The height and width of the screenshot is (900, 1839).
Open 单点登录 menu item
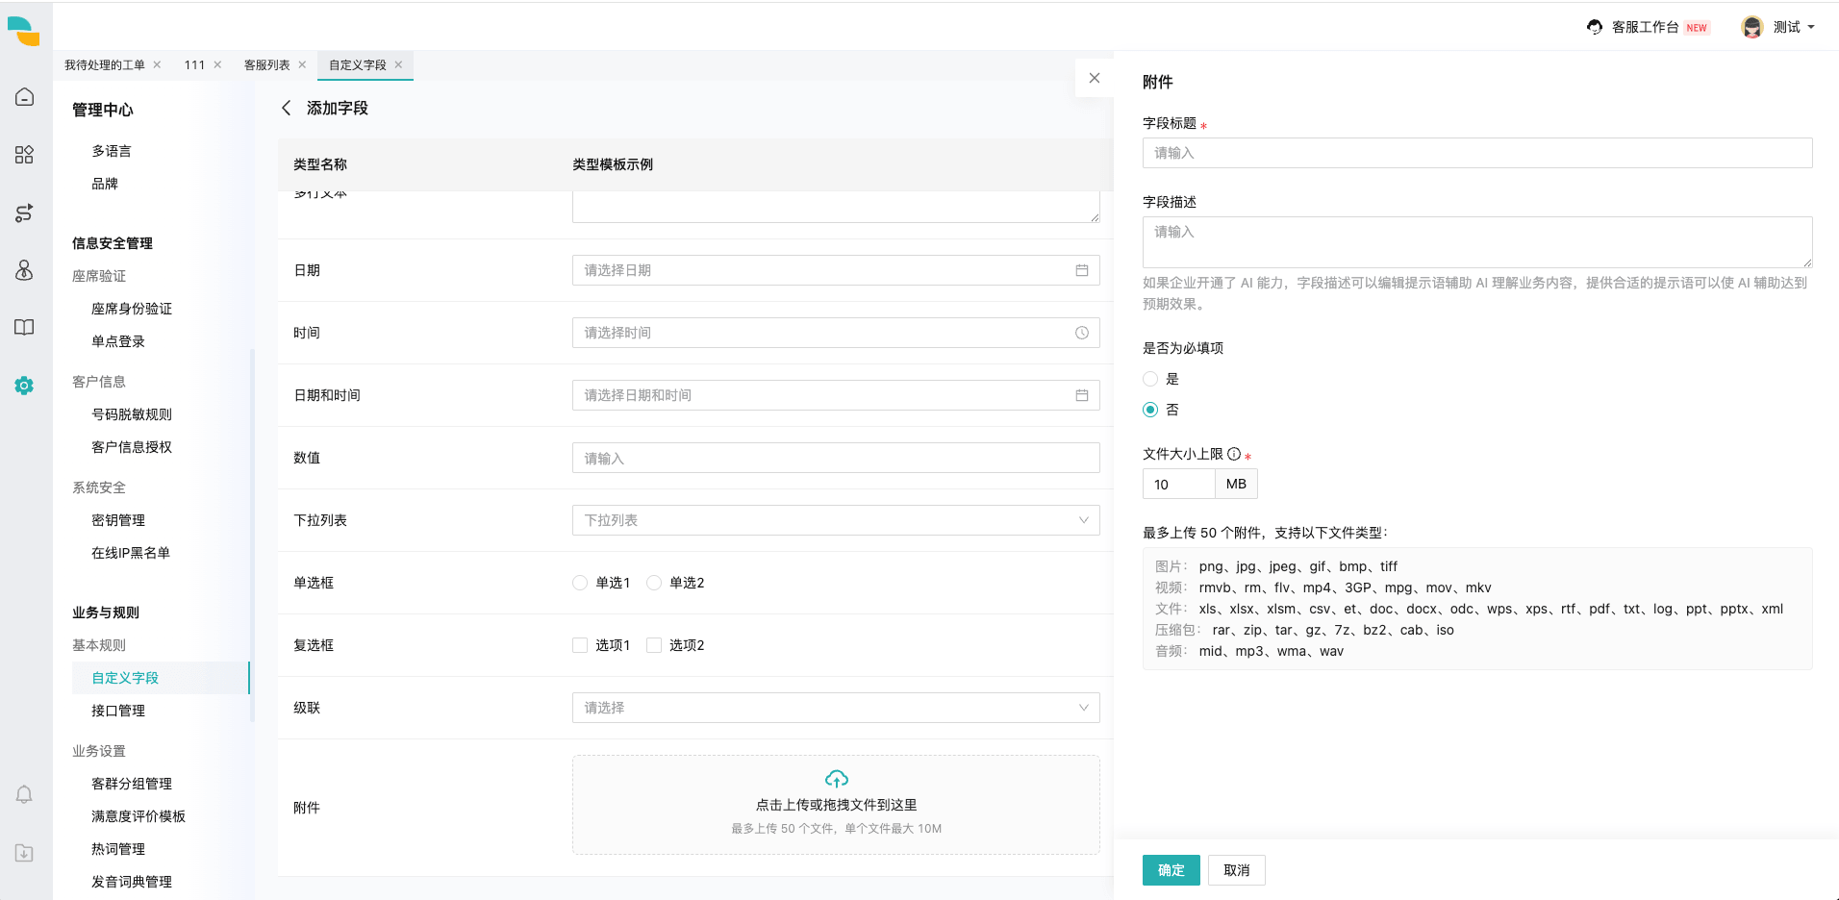[118, 341]
